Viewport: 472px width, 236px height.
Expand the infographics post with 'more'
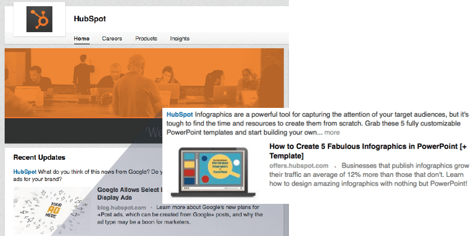[x=332, y=133]
